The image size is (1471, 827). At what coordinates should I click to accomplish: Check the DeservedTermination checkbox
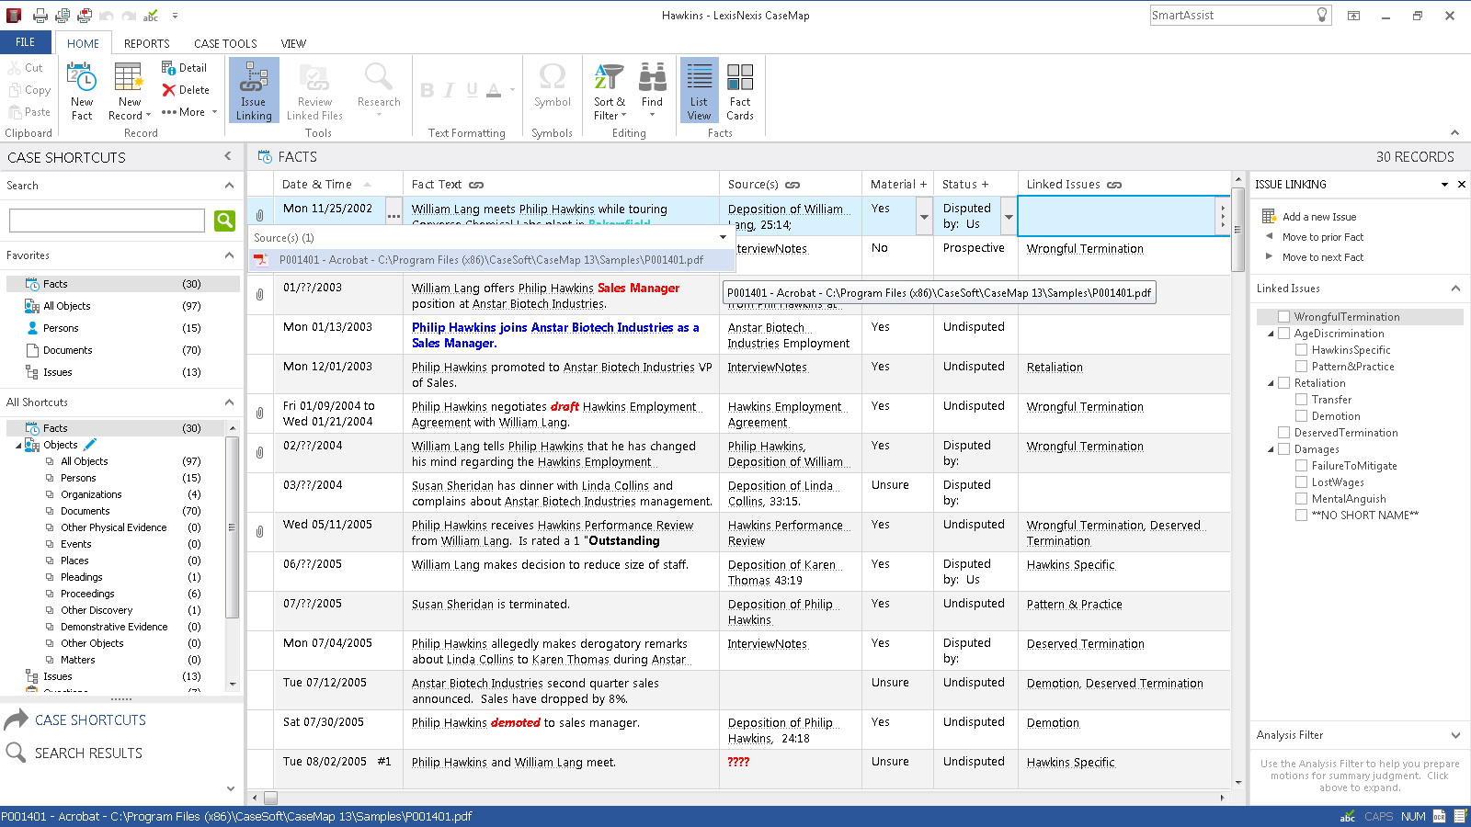1283,433
